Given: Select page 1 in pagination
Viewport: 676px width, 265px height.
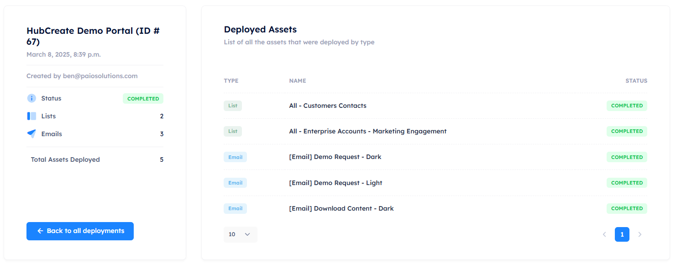Looking at the screenshot, I should coord(622,234).
